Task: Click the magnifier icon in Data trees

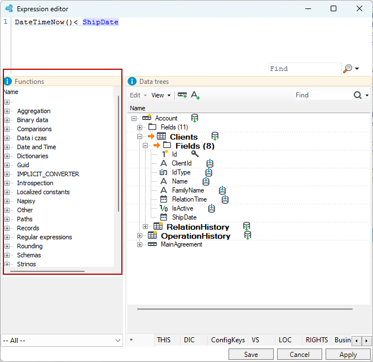Action: point(358,95)
